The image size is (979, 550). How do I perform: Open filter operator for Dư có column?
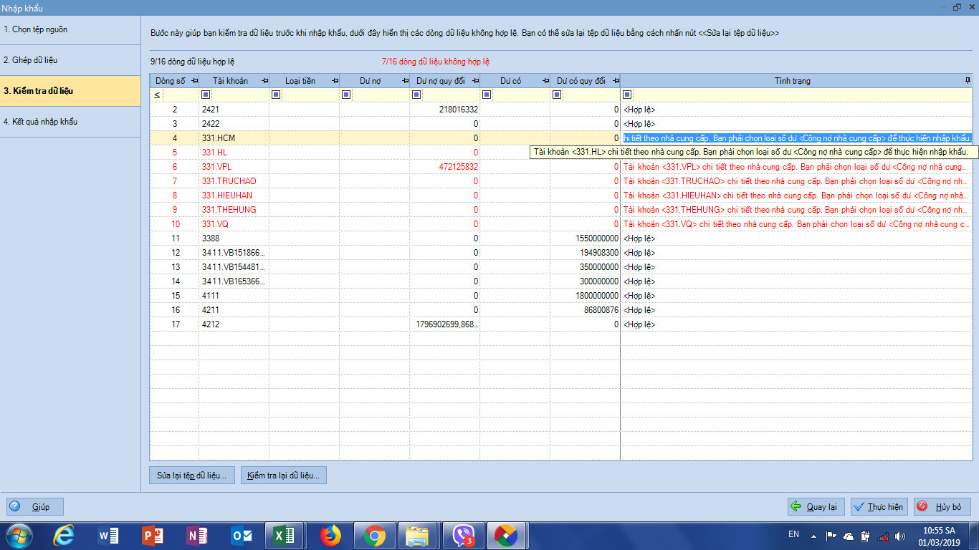pyautogui.click(x=487, y=95)
